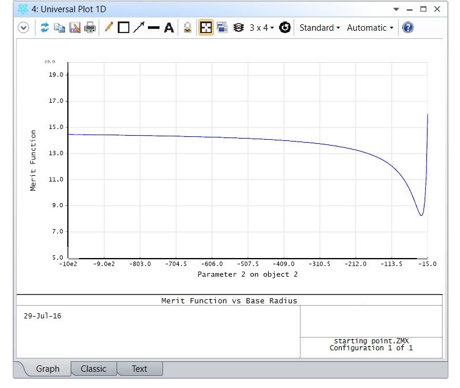
Task: Print the Universal Plot window
Action: point(90,28)
